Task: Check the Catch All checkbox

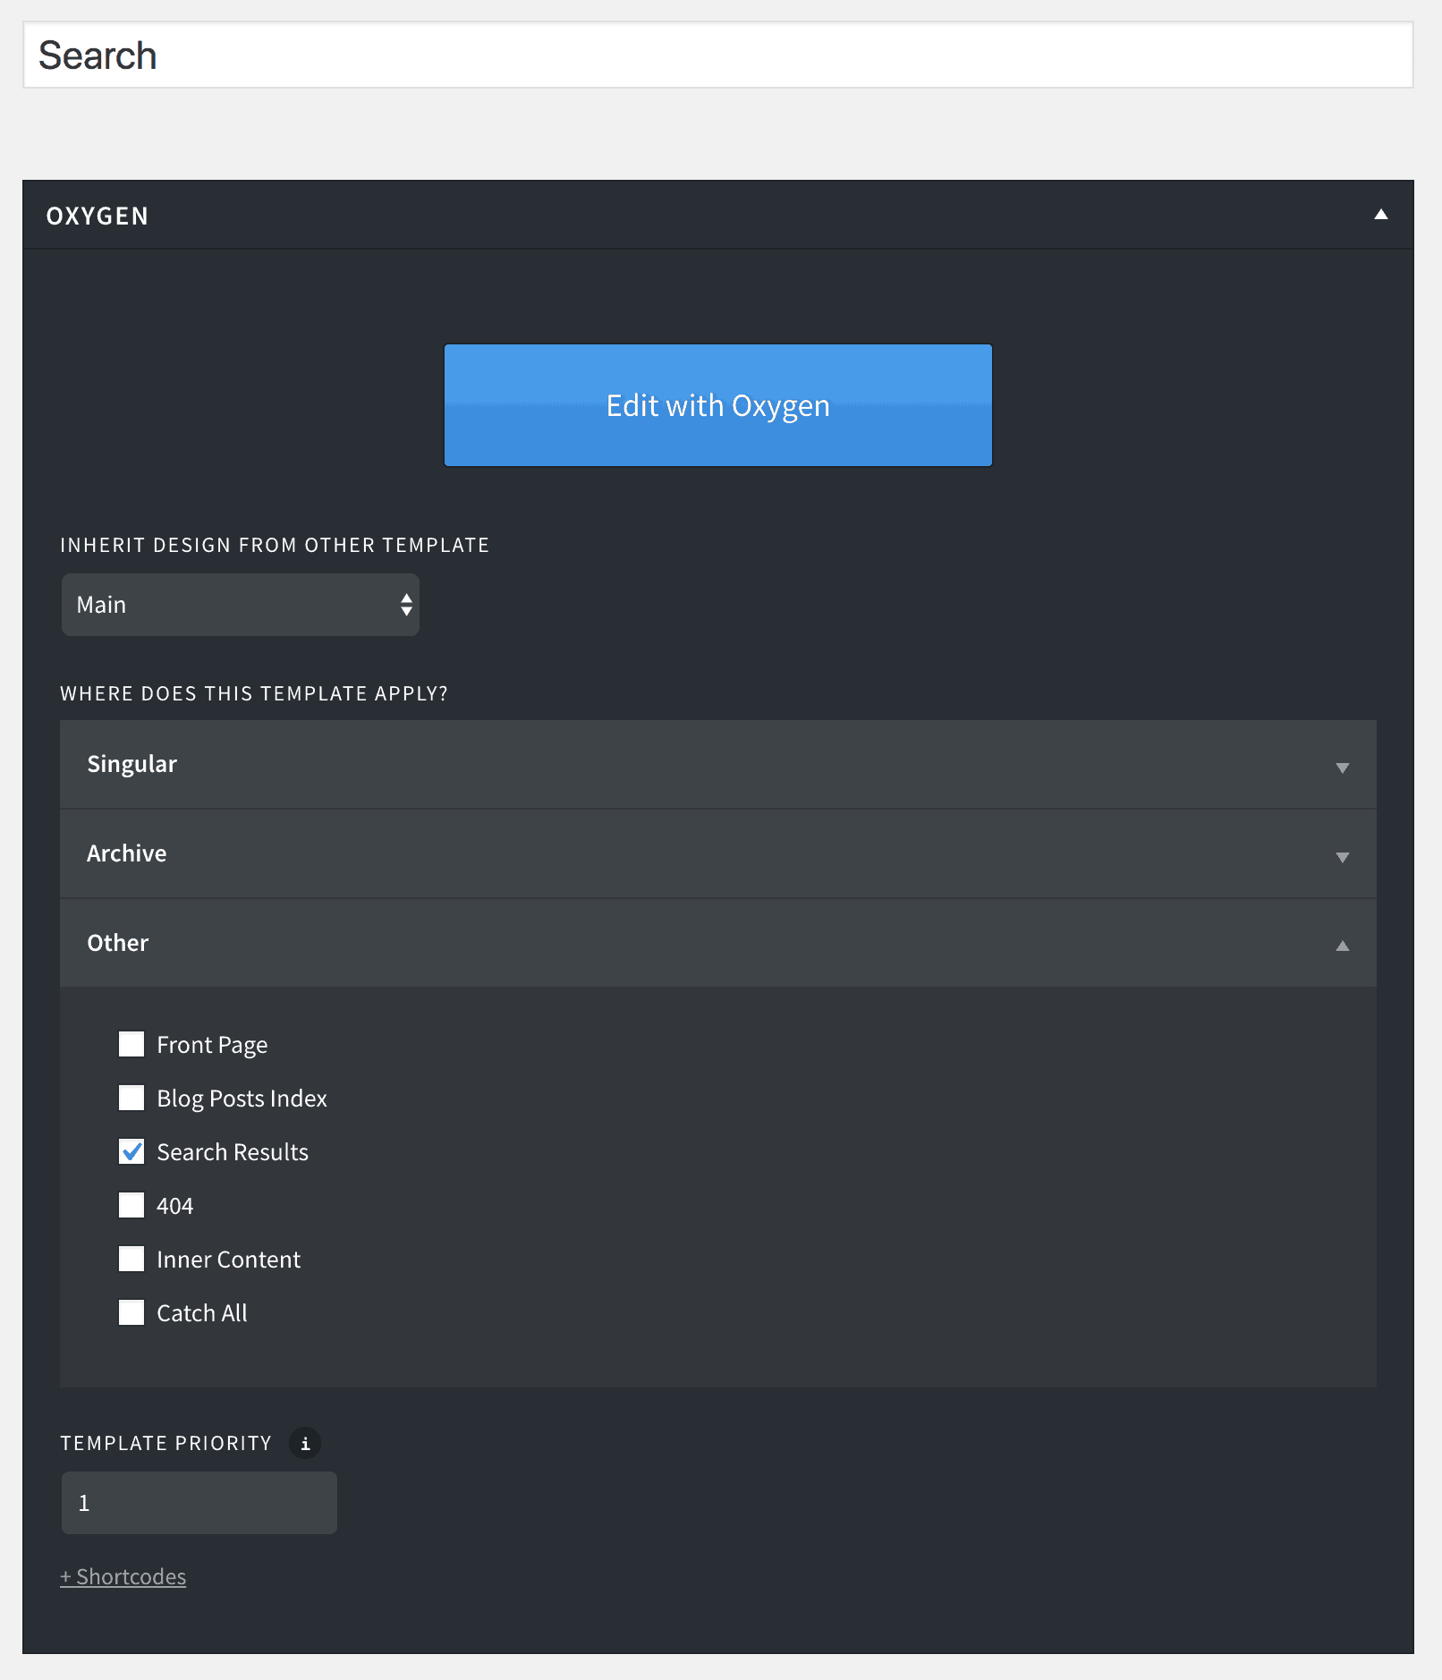Action: (x=131, y=1312)
